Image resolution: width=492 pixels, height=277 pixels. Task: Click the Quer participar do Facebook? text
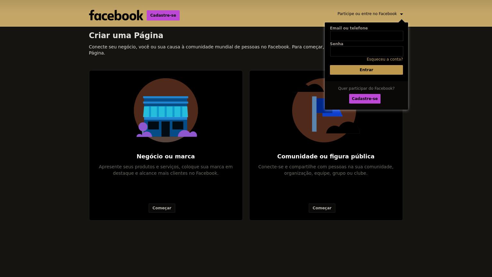click(x=366, y=88)
